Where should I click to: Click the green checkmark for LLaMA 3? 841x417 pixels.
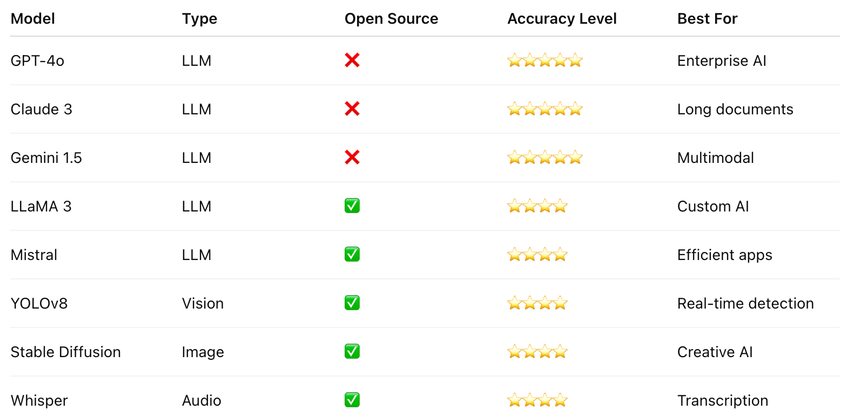click(x=352, y=206)
